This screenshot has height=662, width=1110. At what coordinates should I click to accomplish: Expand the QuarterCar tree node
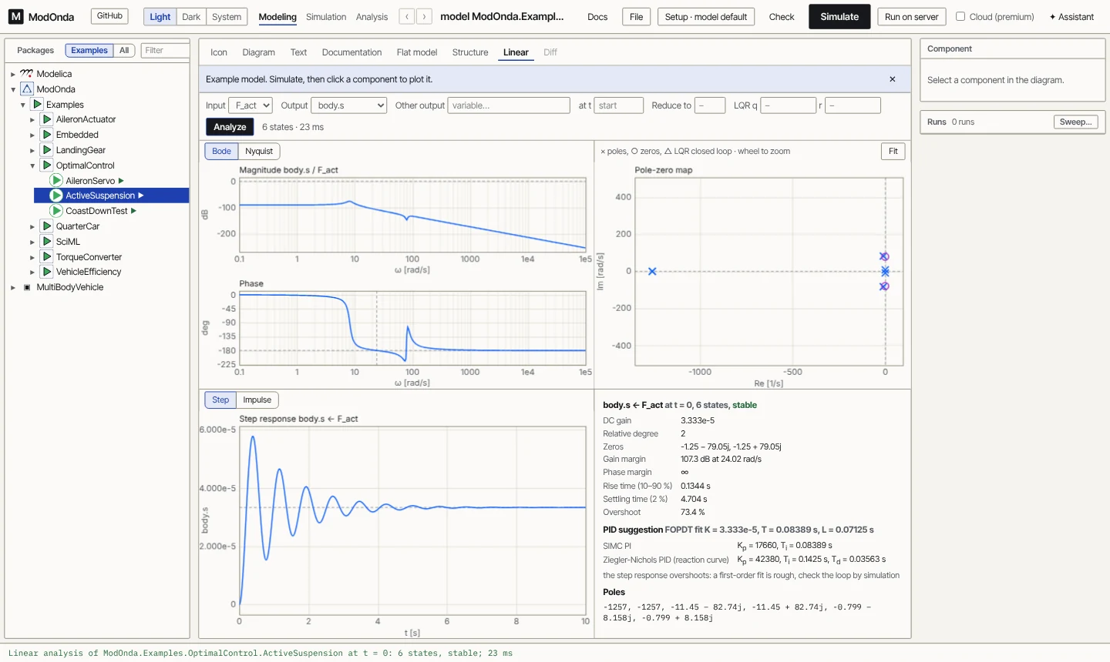coord(32,227)
